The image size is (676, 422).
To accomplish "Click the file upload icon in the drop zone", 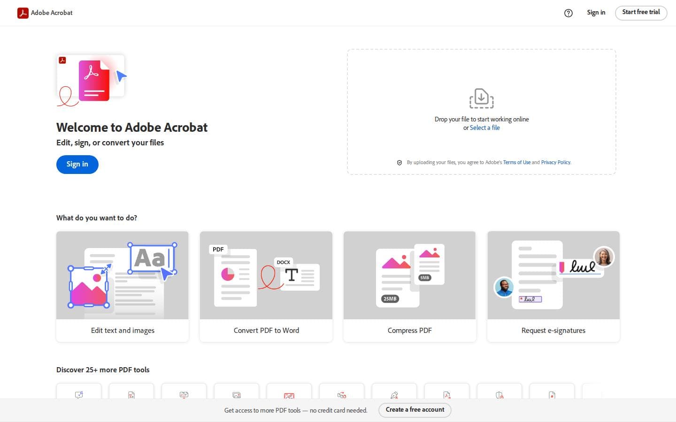I will click(481, 98).
